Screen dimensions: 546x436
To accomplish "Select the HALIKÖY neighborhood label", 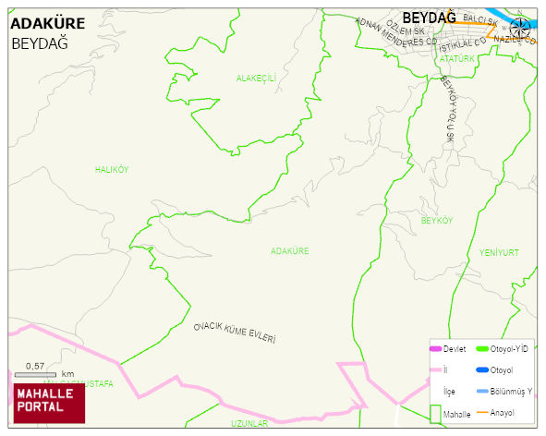I will pos(112,170).
